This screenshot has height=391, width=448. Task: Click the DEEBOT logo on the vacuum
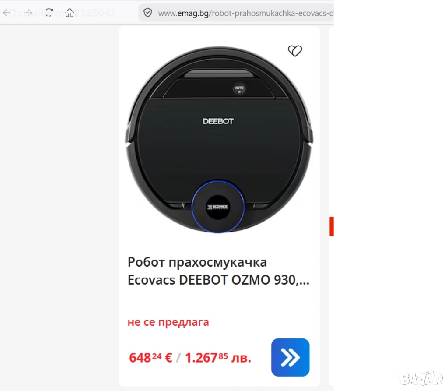218,121
